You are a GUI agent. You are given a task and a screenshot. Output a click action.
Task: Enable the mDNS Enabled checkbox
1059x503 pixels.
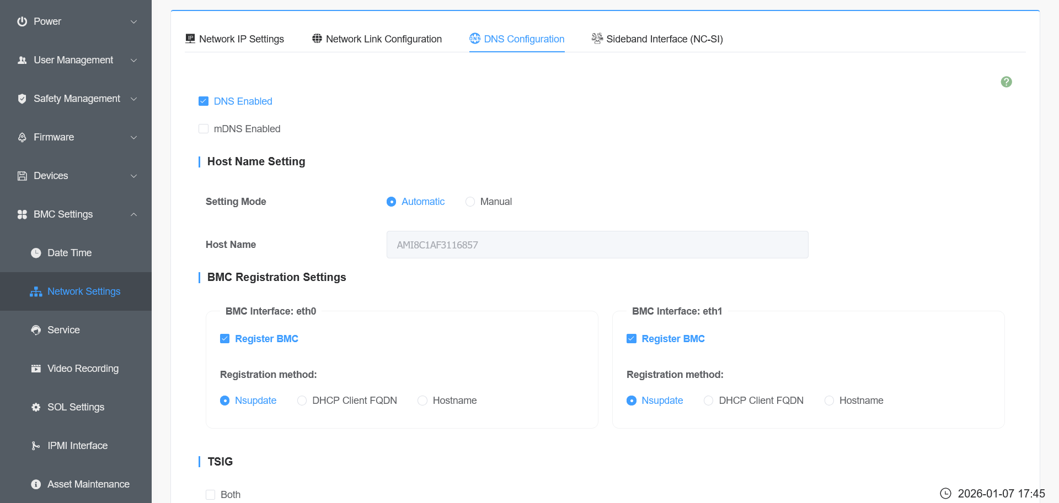[204, 129]
